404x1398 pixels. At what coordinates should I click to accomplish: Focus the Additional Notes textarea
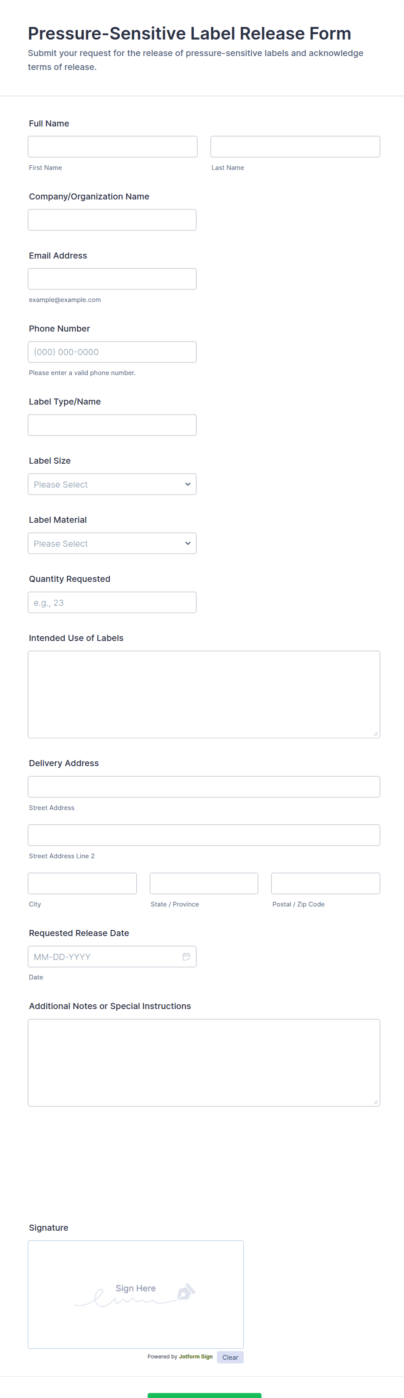(203, 1062)
